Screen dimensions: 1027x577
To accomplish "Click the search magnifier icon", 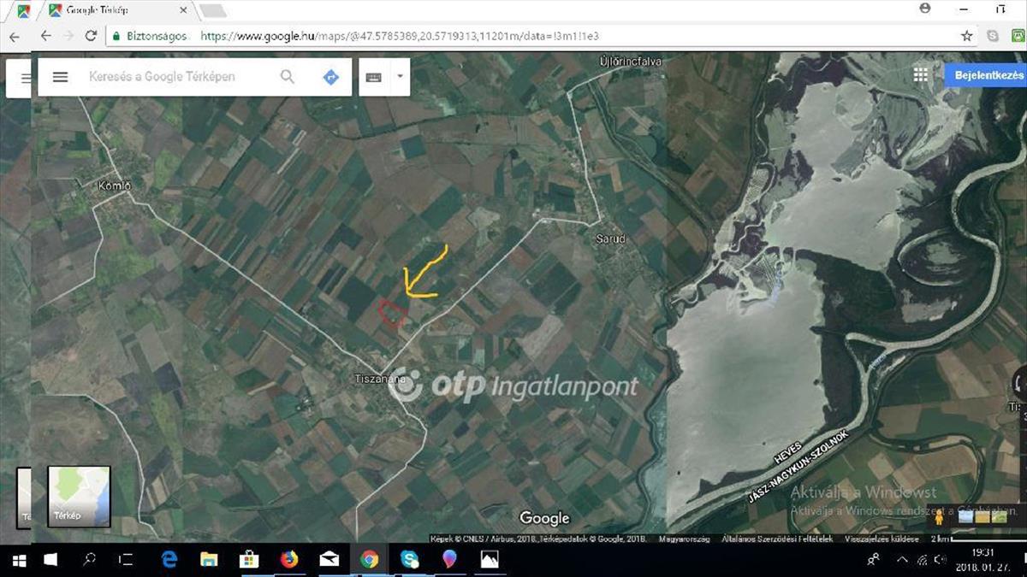I will [288, 77].
